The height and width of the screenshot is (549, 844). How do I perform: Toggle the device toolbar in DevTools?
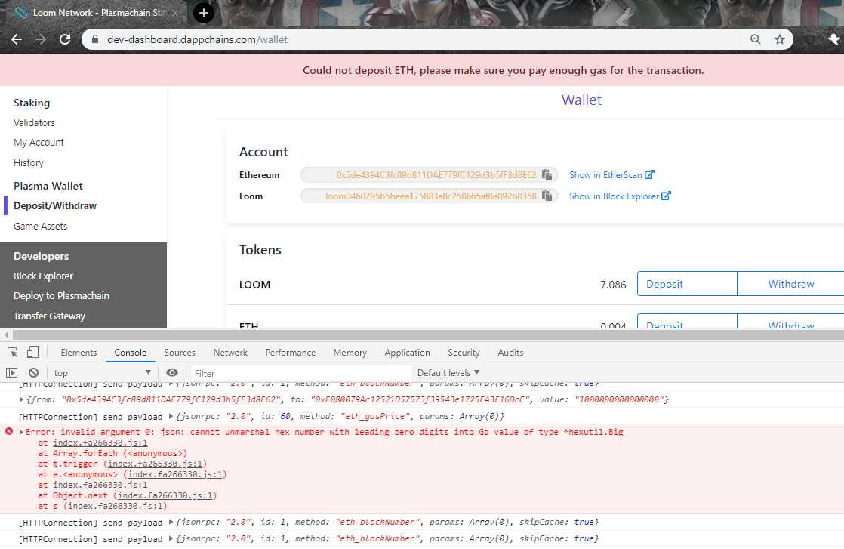click(x=31, y=352)
